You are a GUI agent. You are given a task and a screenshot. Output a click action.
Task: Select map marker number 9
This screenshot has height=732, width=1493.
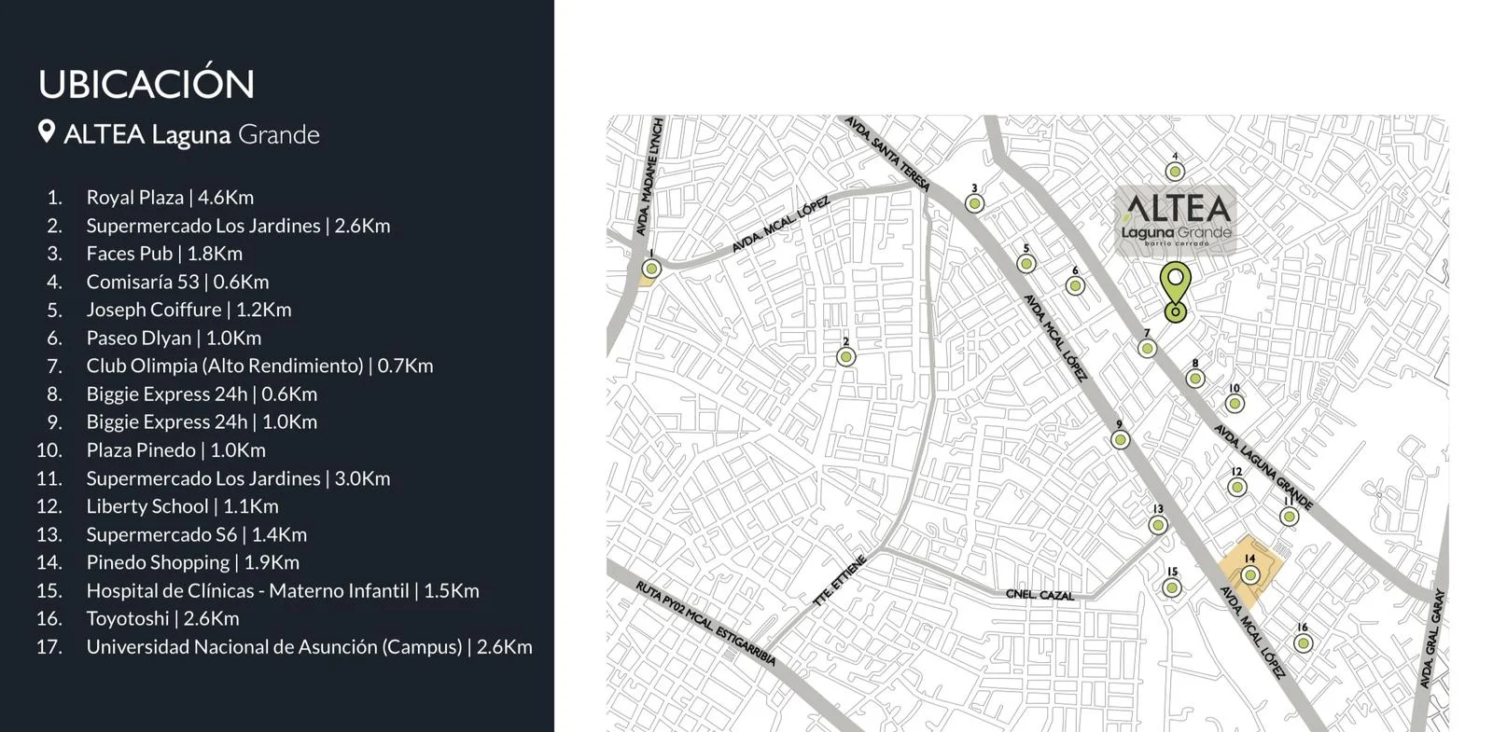tap(1120, 440)
